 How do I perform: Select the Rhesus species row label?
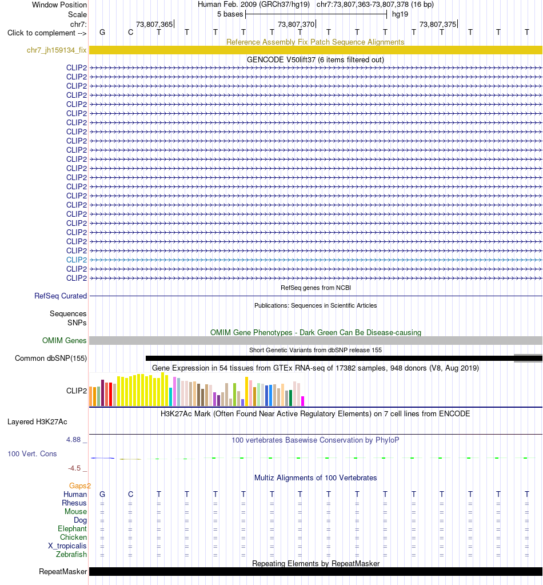74,503
